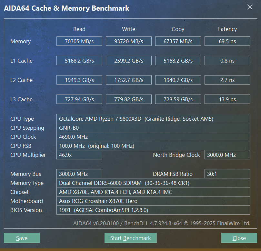261x251 pixels.
Task: Click DRAM:FSB Ratio value 30:1
Action: [x=227, y=174]
